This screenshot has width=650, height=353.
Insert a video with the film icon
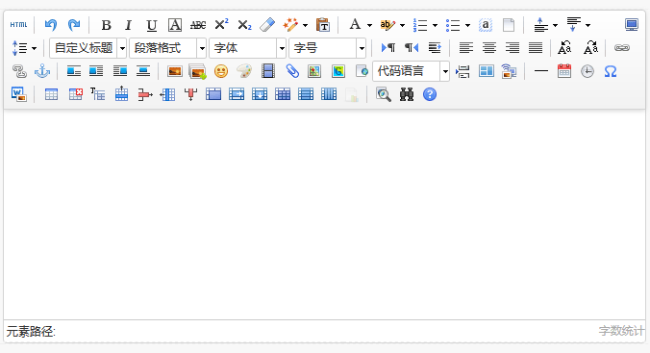tap(268, 71)
